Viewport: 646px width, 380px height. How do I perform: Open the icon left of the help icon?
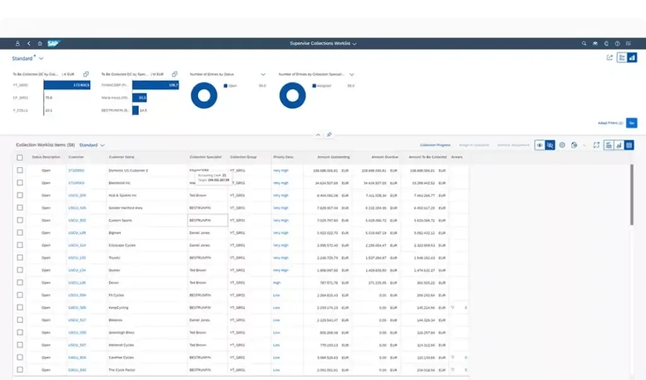[606, 44]
